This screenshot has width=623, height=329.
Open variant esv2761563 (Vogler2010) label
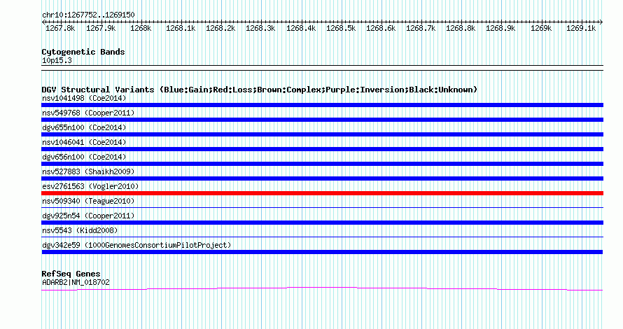click(90, 186)
